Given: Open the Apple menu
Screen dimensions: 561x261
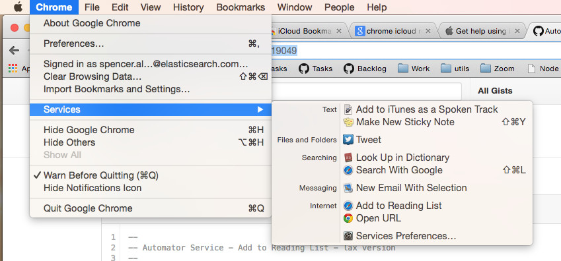Looking at the screenshot, I should pos(18,7).
